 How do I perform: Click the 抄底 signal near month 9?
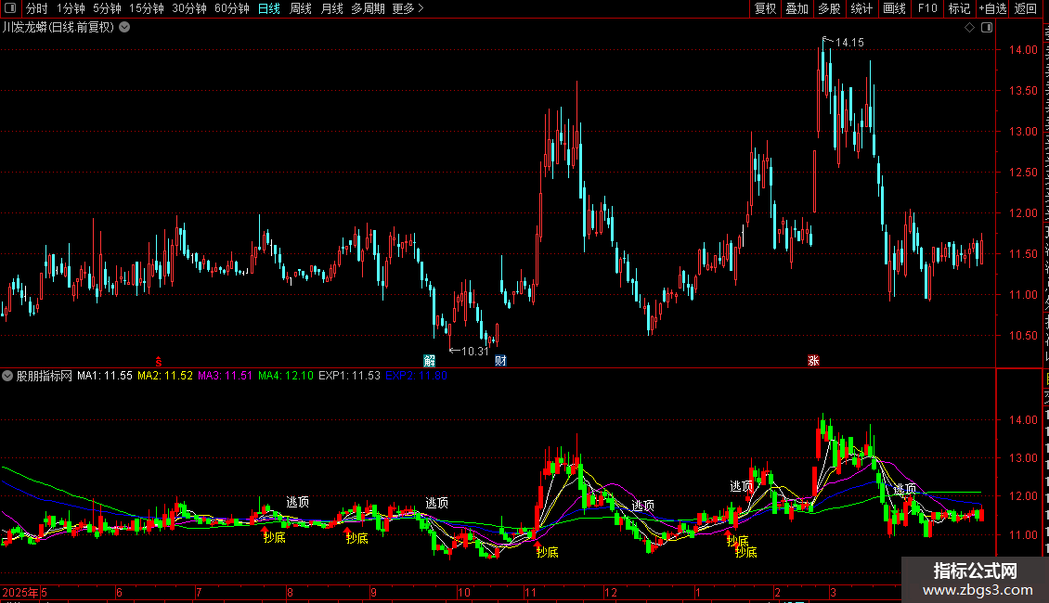356,538
